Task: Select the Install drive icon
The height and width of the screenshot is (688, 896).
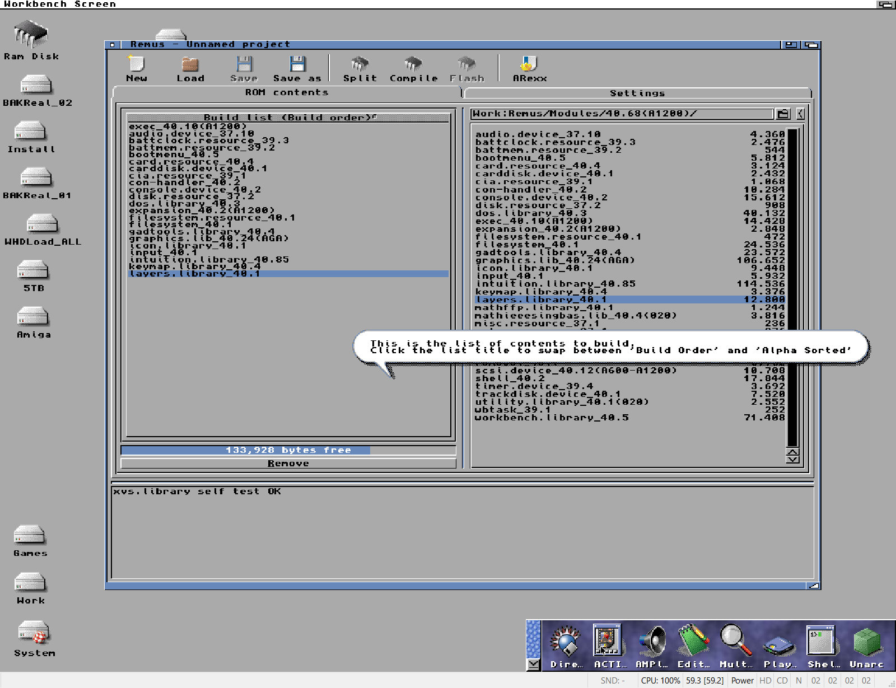Action: coord(31,138)
